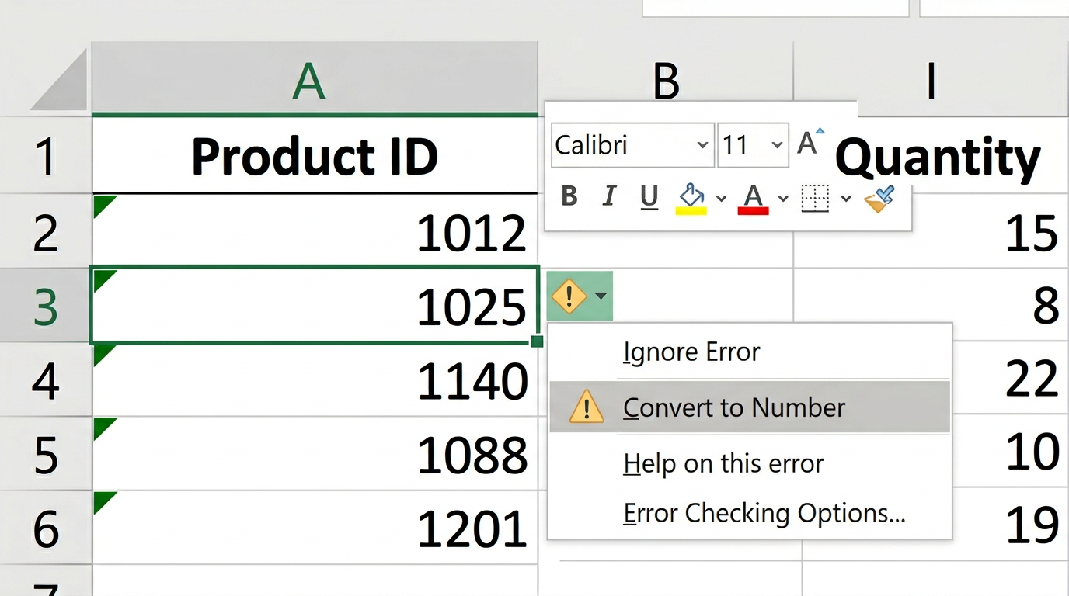Apply Italic from the mini toolbar
1069x596 pixels.
click(x=609, y=197)
